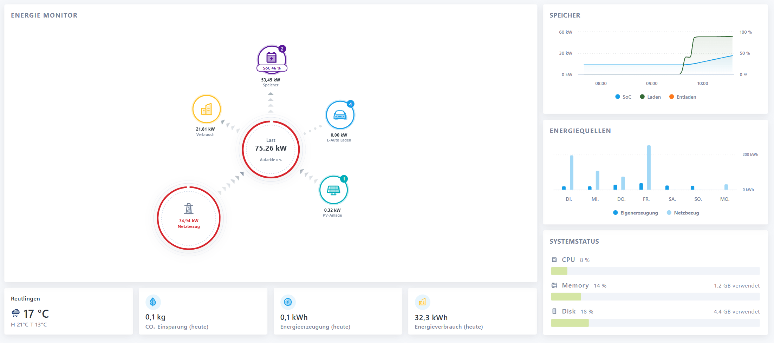Select the Netzbezug power pylon icon
Image resolution: width=774 pixels, height=343 pixels.
pos(189,209)
